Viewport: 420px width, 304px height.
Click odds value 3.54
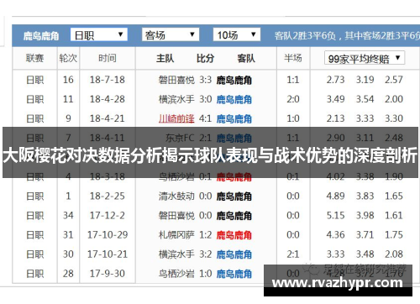(365, 99)
